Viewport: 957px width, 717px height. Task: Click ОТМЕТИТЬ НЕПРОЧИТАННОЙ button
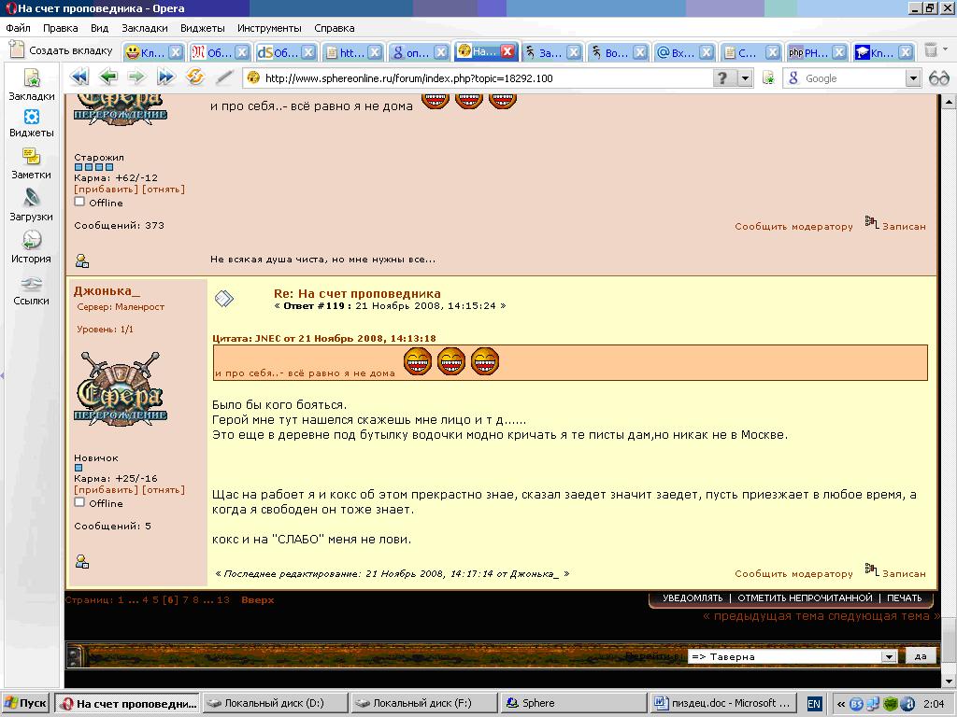click(805, 598)
